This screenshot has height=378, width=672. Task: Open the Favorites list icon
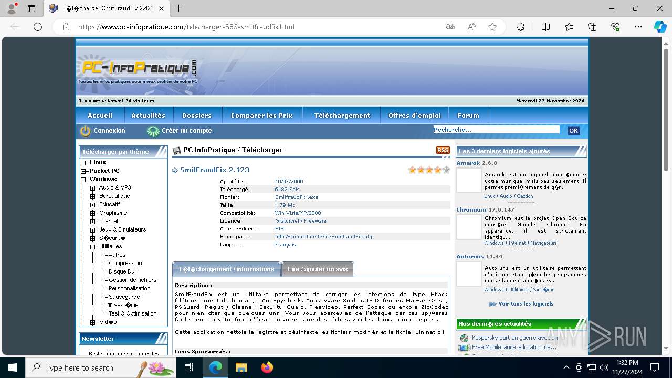coord(569,27)
